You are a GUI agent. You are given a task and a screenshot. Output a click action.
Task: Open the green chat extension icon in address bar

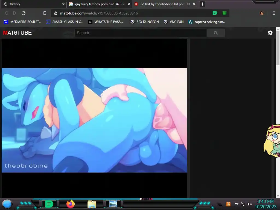(215, 13)
